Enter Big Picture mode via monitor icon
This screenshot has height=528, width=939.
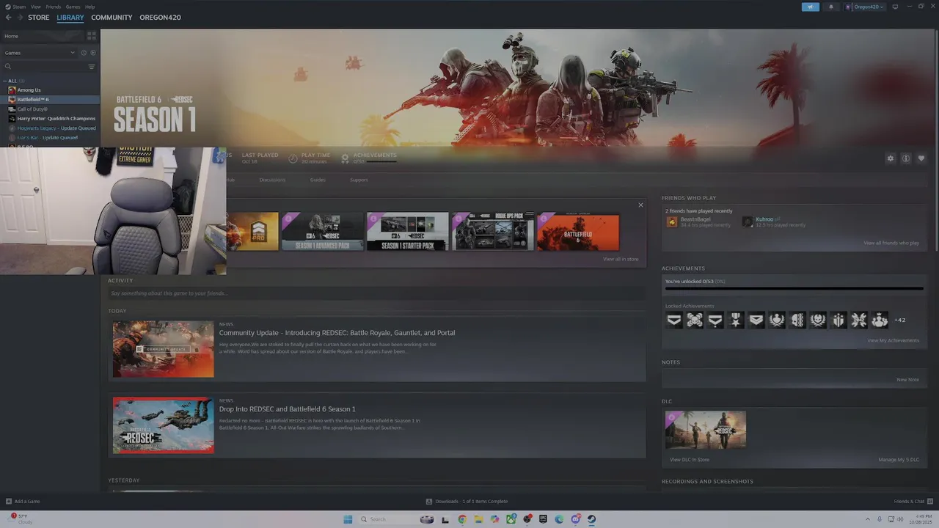pyautogui.click(x=895, y=7)
